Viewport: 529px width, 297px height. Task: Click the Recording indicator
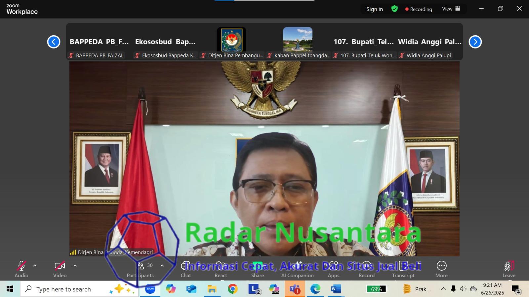tap(418, 9)
